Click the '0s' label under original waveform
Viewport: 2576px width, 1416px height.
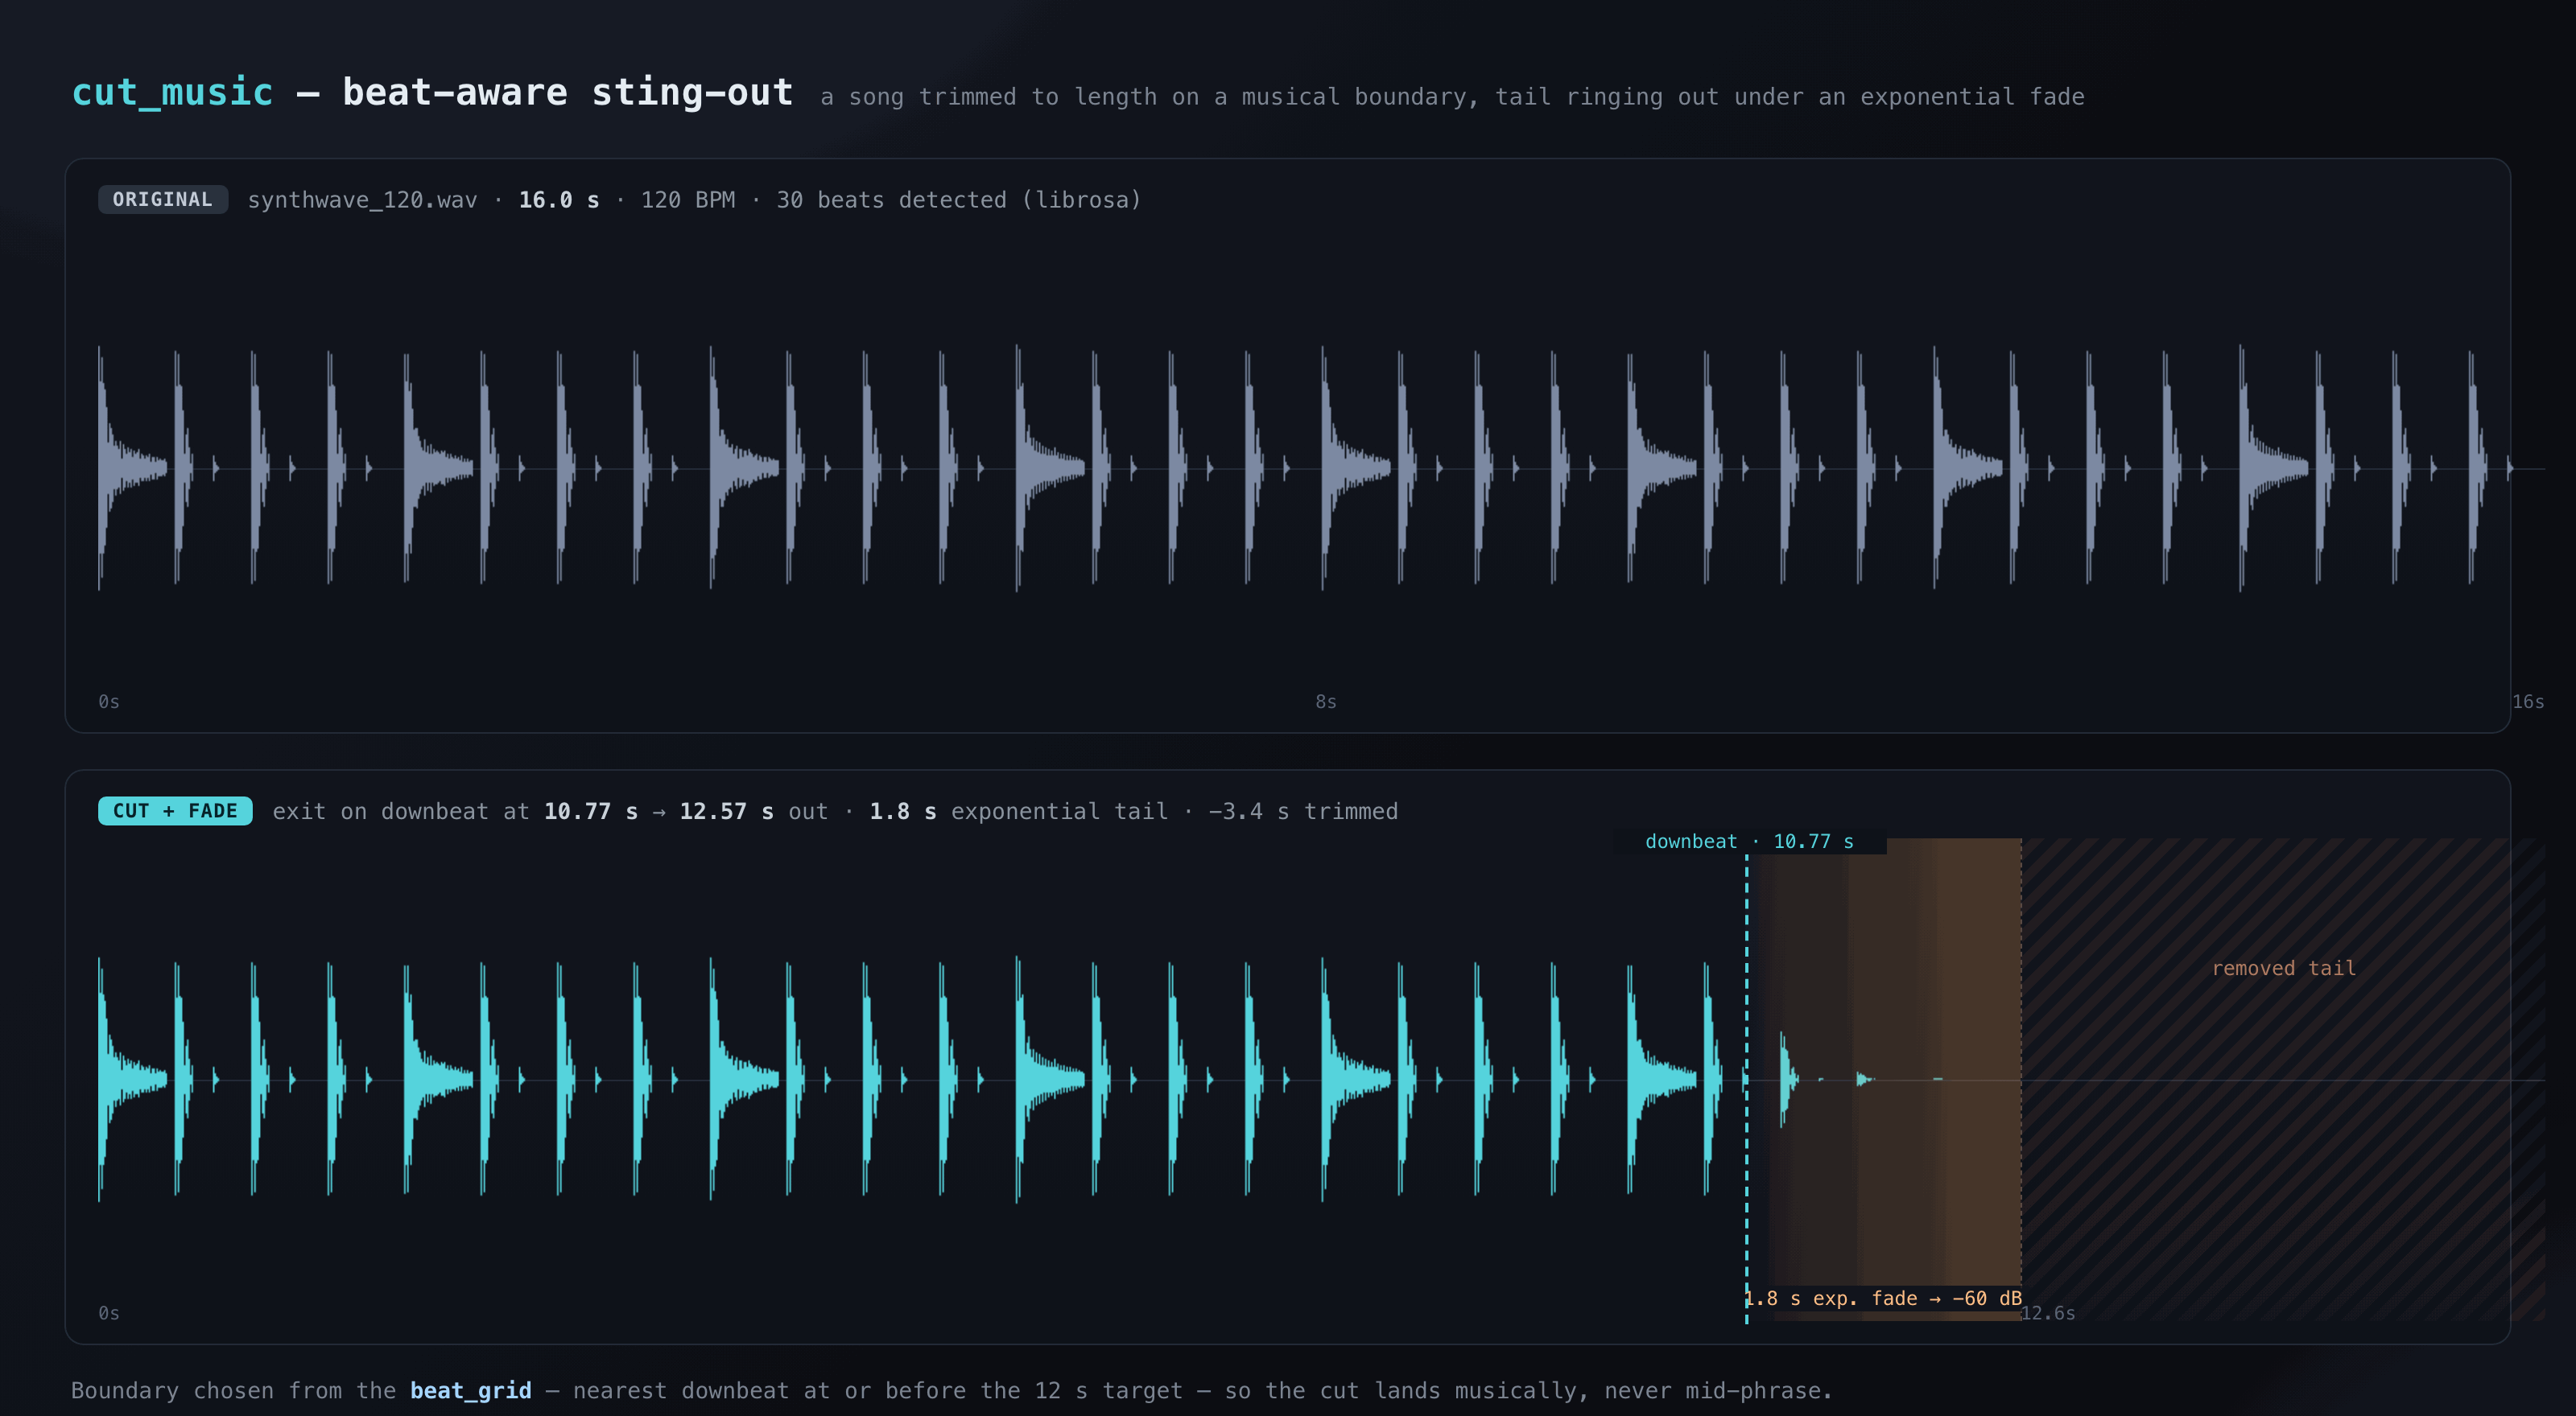point(109,702)
